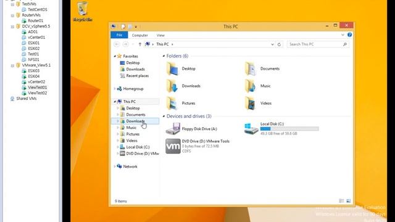Collapse the Folders (6) group header
Image resolution: width=395 pixels, height=222 pixels.
pyautogui.click(x=164, y=56)
